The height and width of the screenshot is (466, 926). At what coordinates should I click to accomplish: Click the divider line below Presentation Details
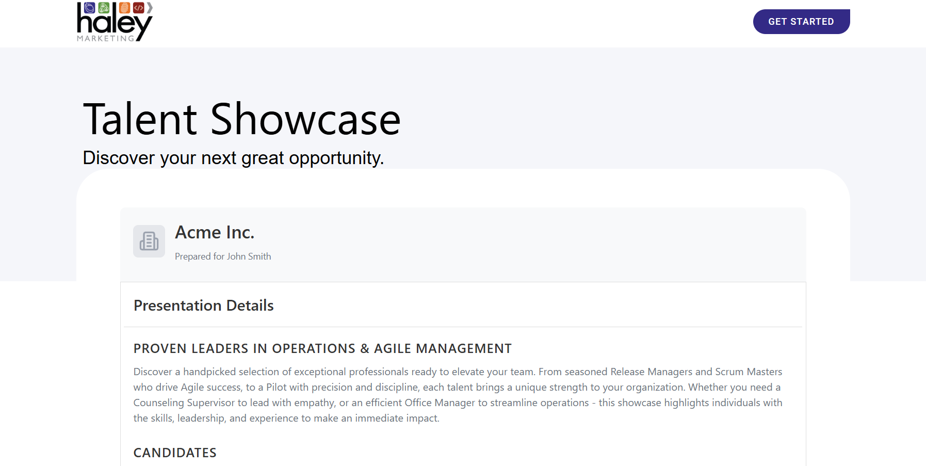tap(463, 327)
